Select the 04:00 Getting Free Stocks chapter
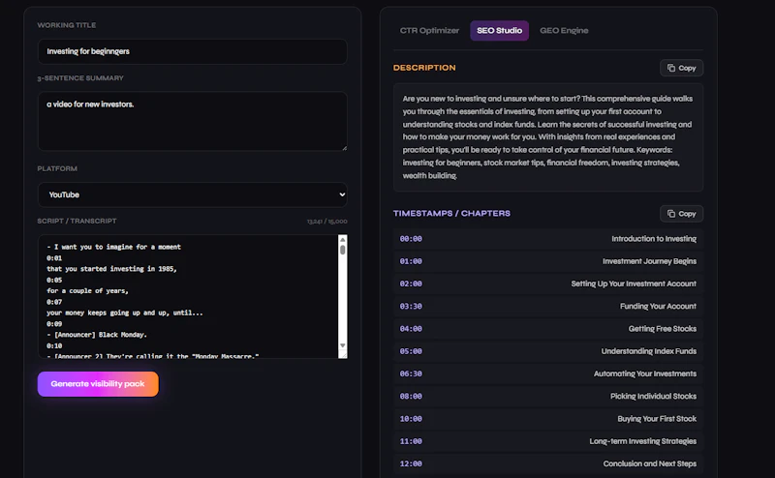 [x=548, y=329]
